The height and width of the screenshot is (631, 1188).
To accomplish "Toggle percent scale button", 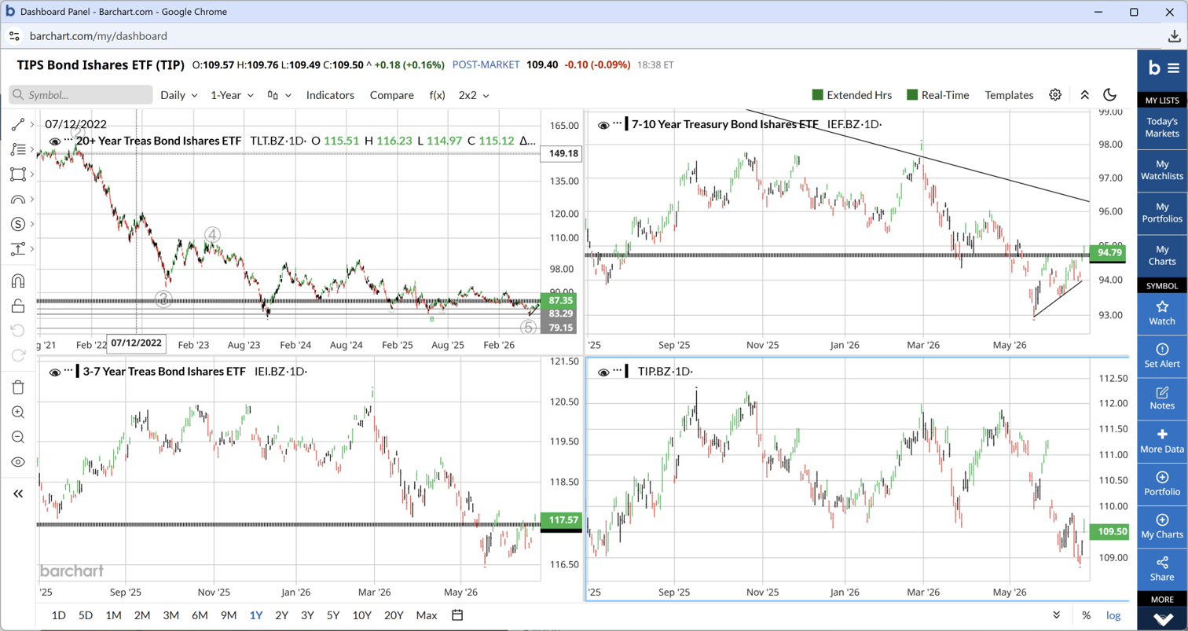I will tap(1086, 615).
